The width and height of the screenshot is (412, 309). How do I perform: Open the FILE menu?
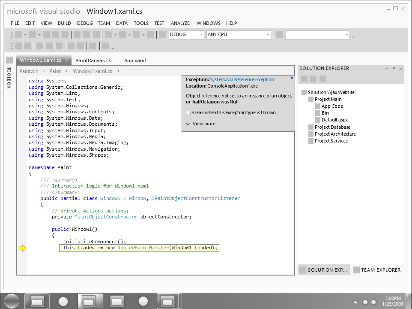click(15, 23)
